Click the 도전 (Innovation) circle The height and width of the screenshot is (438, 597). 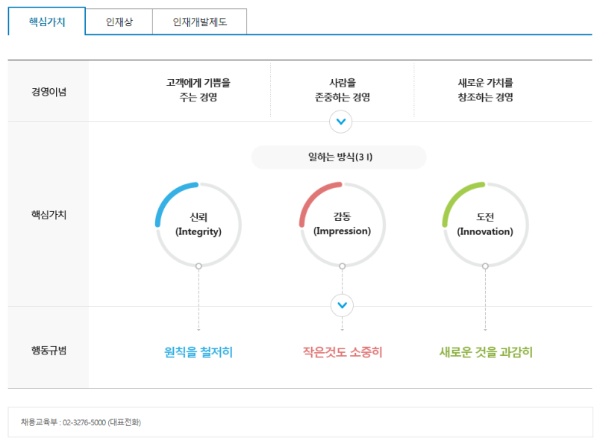(485, 225)
